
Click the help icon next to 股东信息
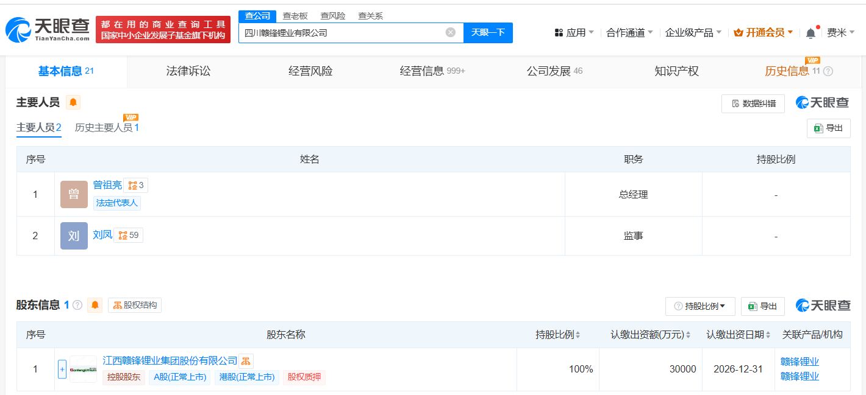coord(77,305)
